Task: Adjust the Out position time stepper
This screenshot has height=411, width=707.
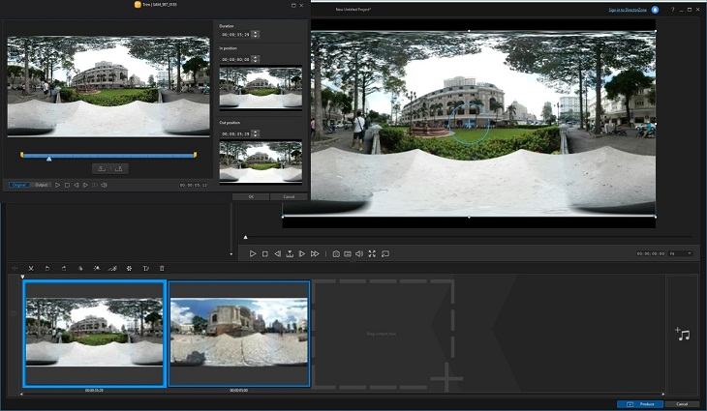Action: [256, 133]
